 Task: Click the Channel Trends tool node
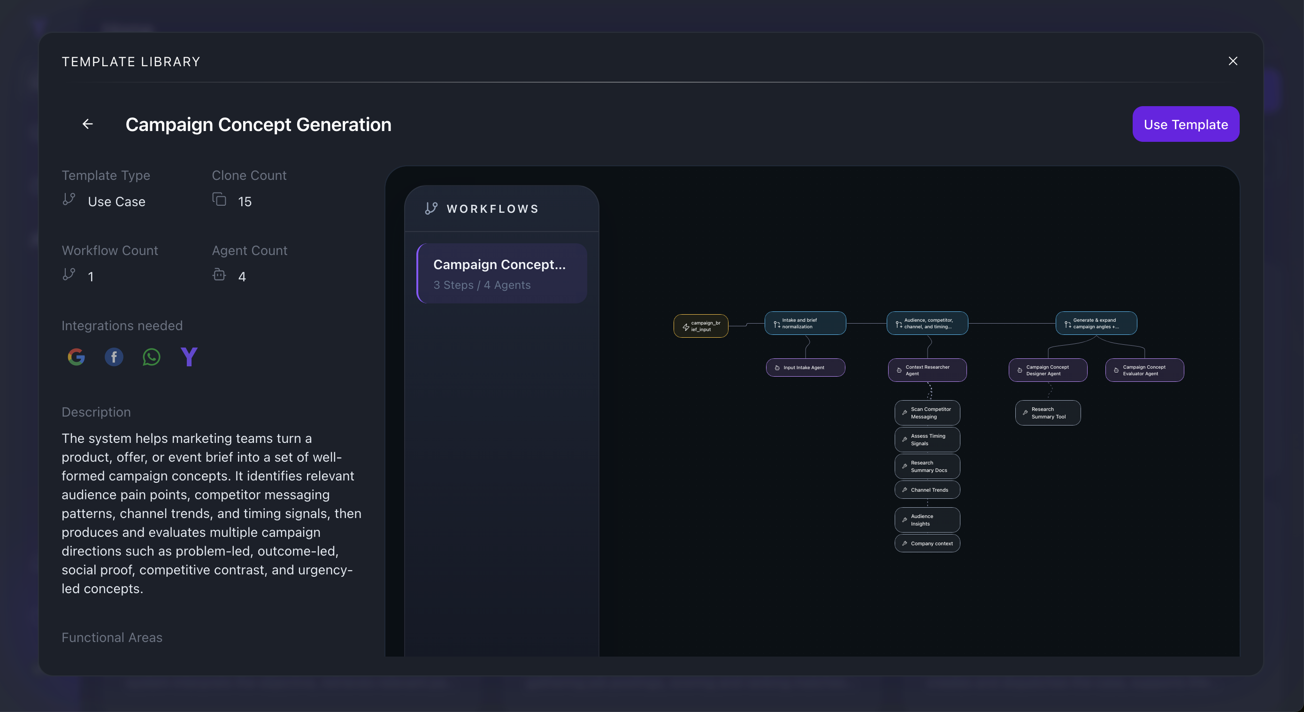point(927,490)
